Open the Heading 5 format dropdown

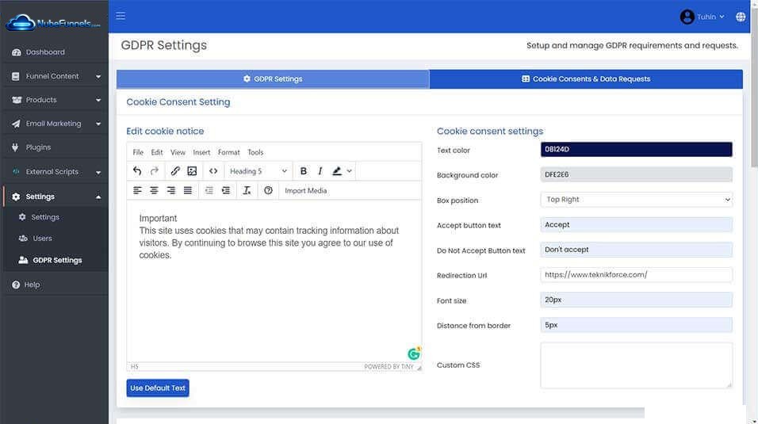coord(258,171)
